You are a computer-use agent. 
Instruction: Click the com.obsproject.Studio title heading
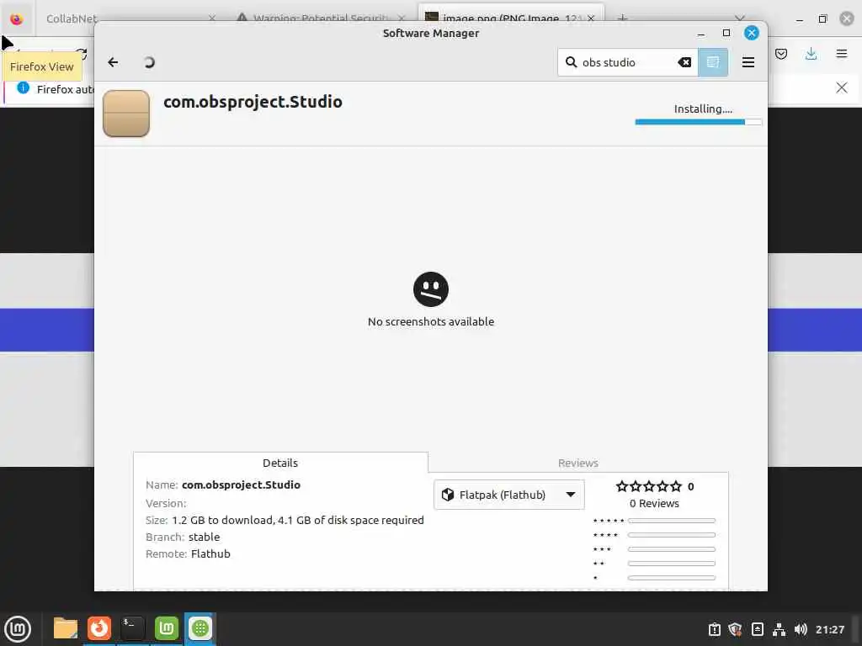pyautogui.click(x=253, y=102)
